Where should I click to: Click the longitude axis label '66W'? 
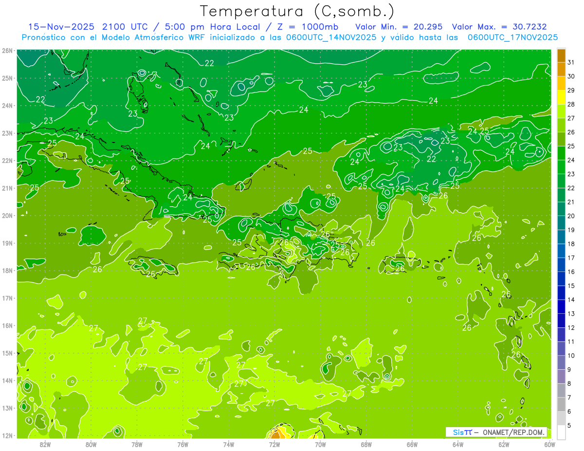pos(412,444)
